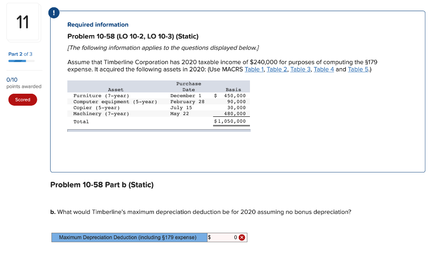Click the question number 11 box
This screenshot has width=439, height=261.
24,22
